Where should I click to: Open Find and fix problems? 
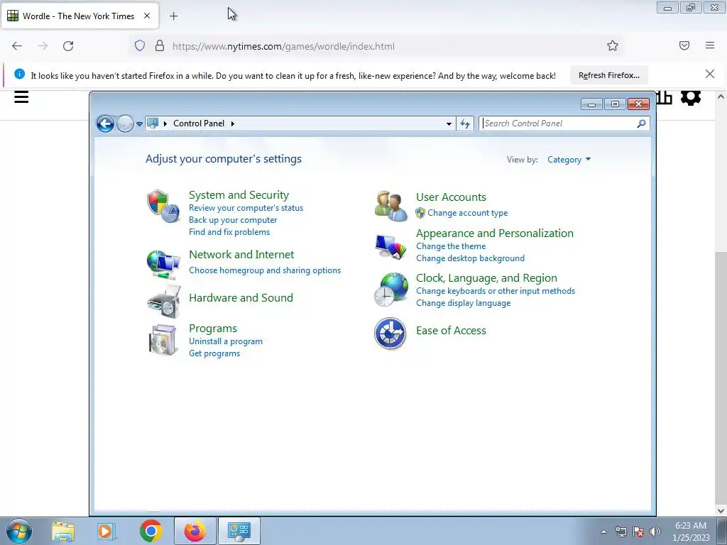click(229, 232)
